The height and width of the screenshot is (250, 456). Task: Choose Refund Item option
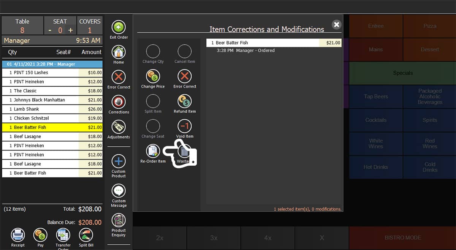click(x=185, y=102)
